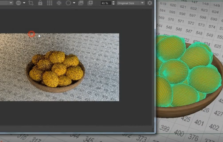This screenshot has height=142, width=223.
Task: Click the grid of dots icon
Action: click(50, 3)
